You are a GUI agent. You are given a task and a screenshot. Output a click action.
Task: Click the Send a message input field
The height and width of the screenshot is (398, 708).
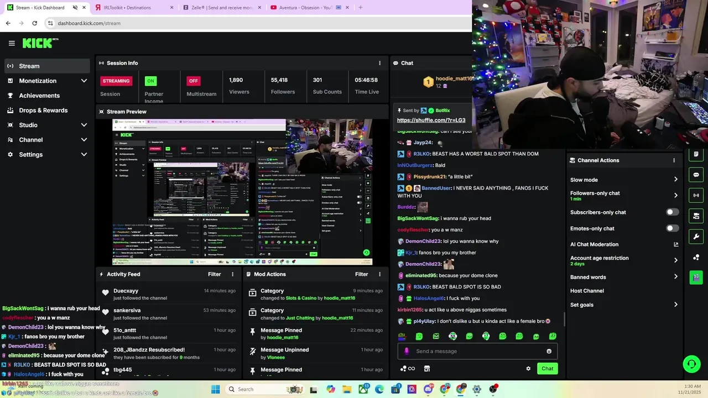pyautogui.click(x=477, y=351)
